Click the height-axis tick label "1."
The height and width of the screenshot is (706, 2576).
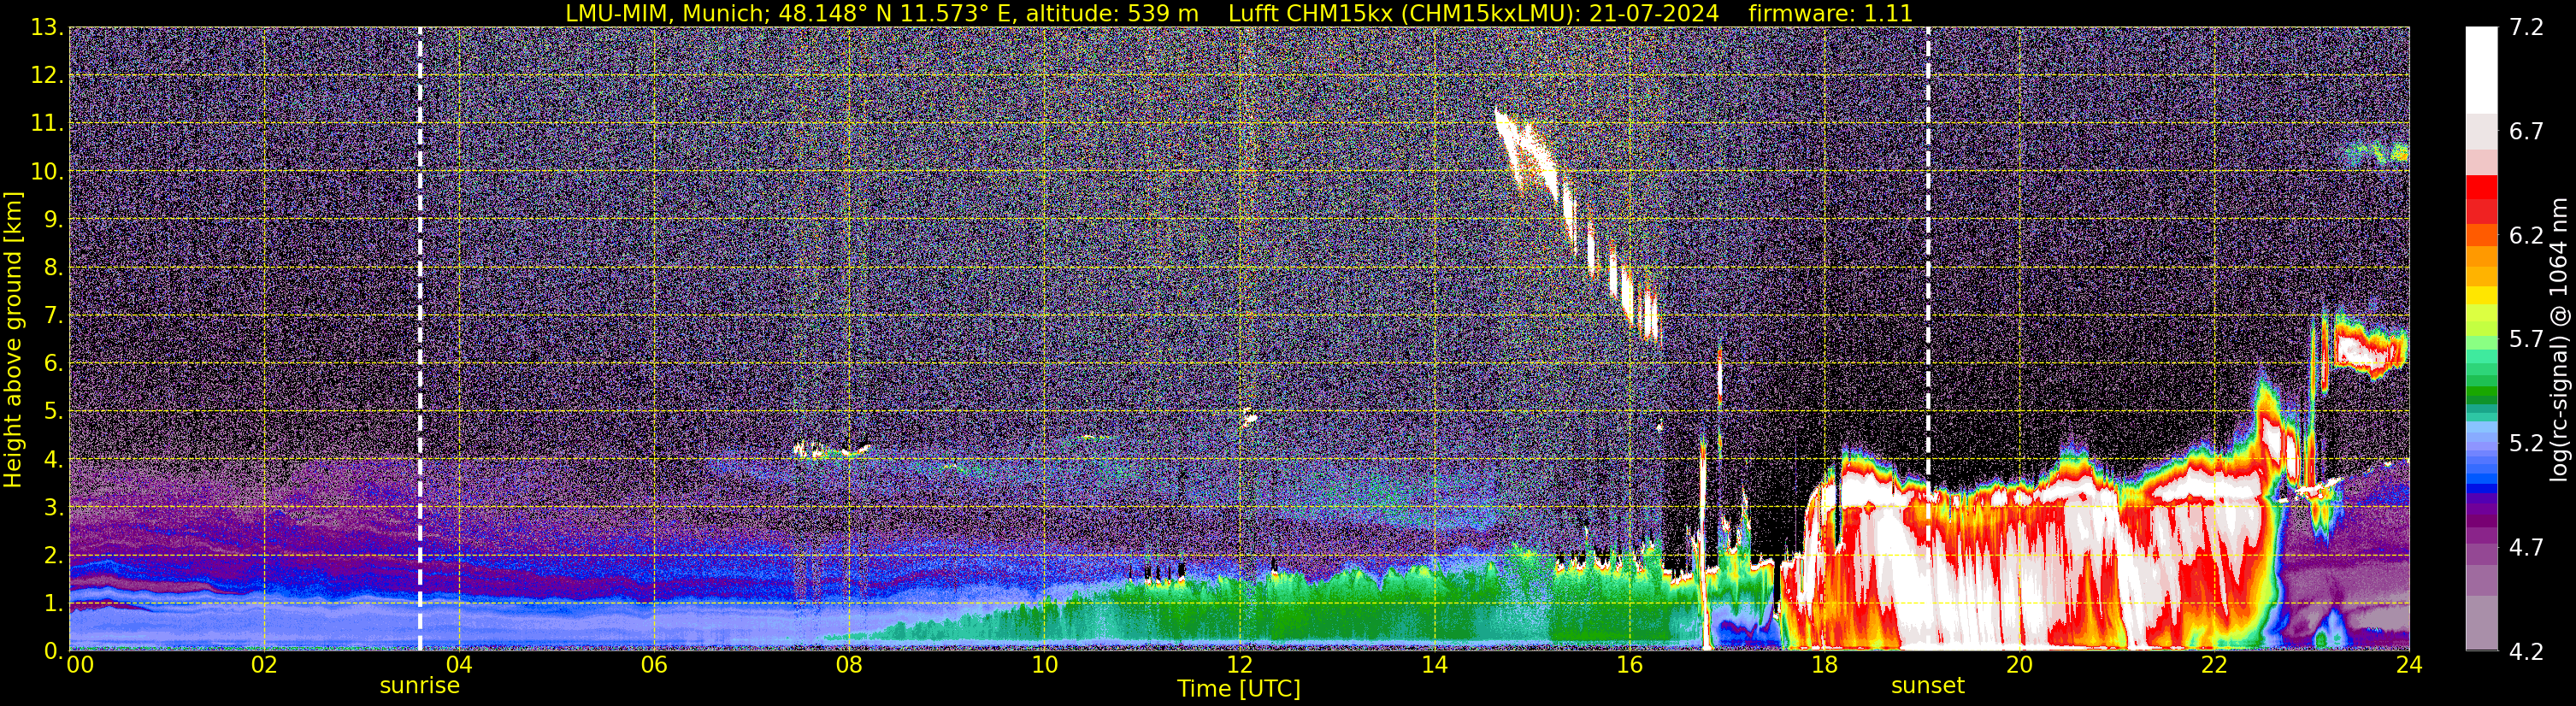click(53, 603)
